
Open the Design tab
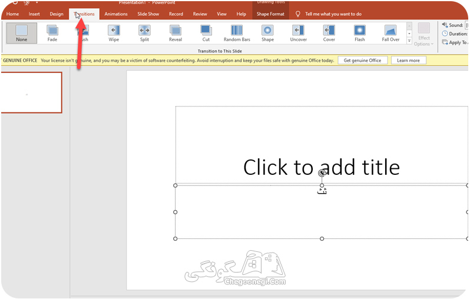[57, 14]
